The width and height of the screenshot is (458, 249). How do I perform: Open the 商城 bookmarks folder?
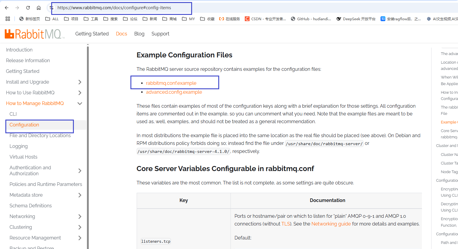pos(169,19)
